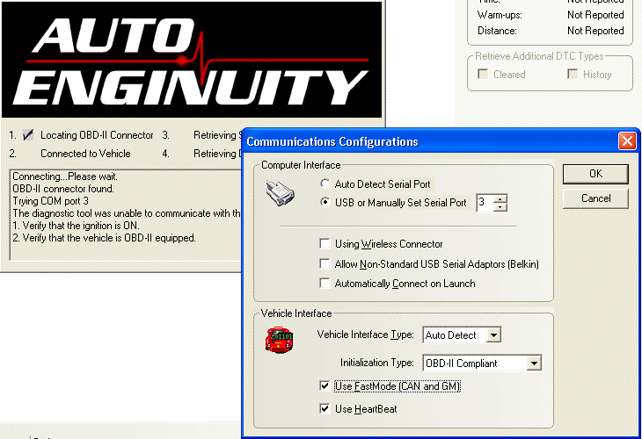Click the serial connector icon in Computer Interface
Viewport: 642px width, 439px height.
point(281,193)
